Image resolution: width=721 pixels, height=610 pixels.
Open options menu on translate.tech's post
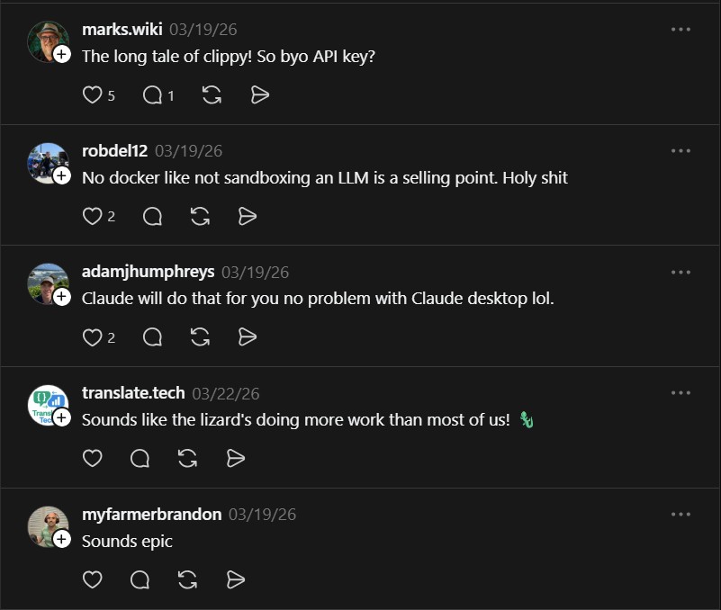tap(680, 392)
